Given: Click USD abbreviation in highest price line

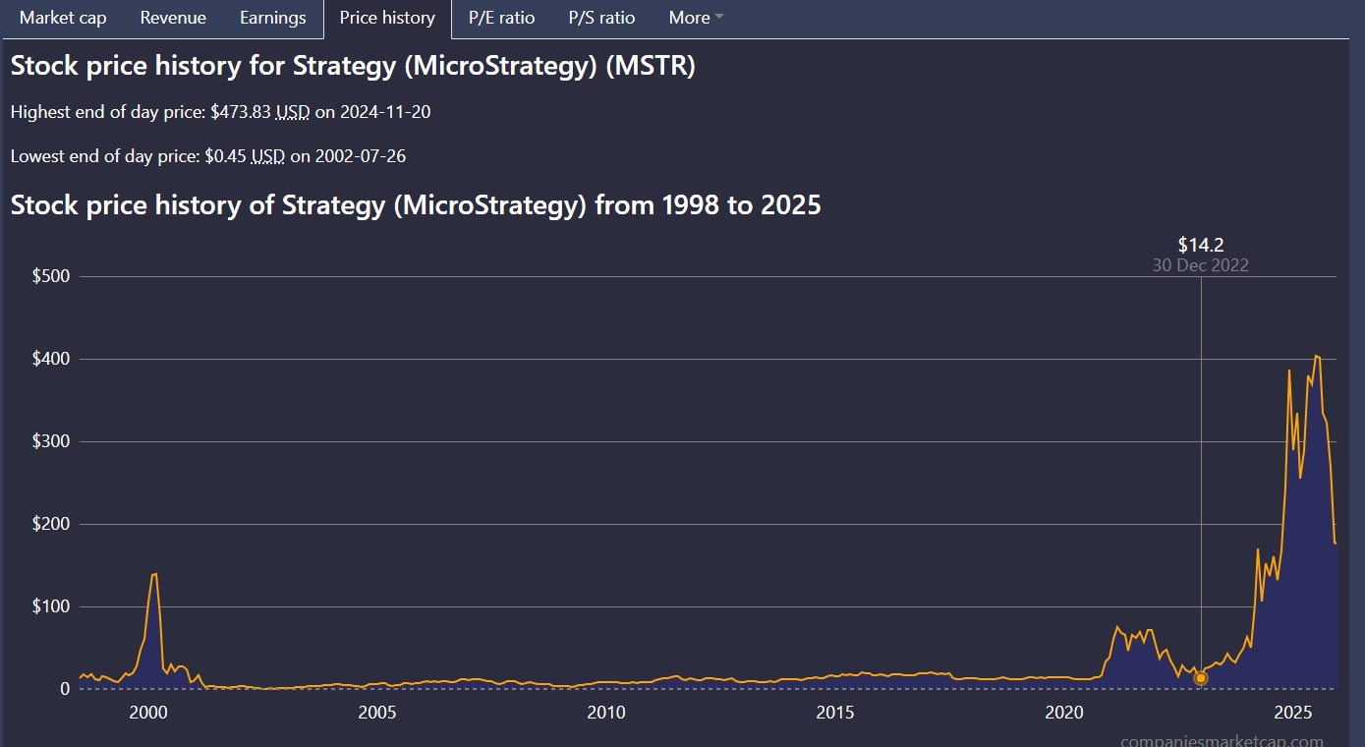Looking at the screenshot, I should [x=293, y=112].
